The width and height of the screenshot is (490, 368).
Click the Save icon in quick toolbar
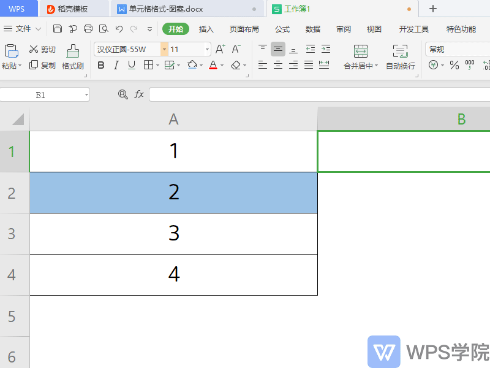58,29
